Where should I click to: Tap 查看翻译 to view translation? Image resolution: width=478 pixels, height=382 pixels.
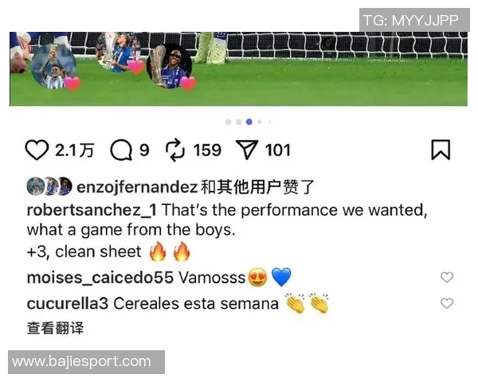55,329
